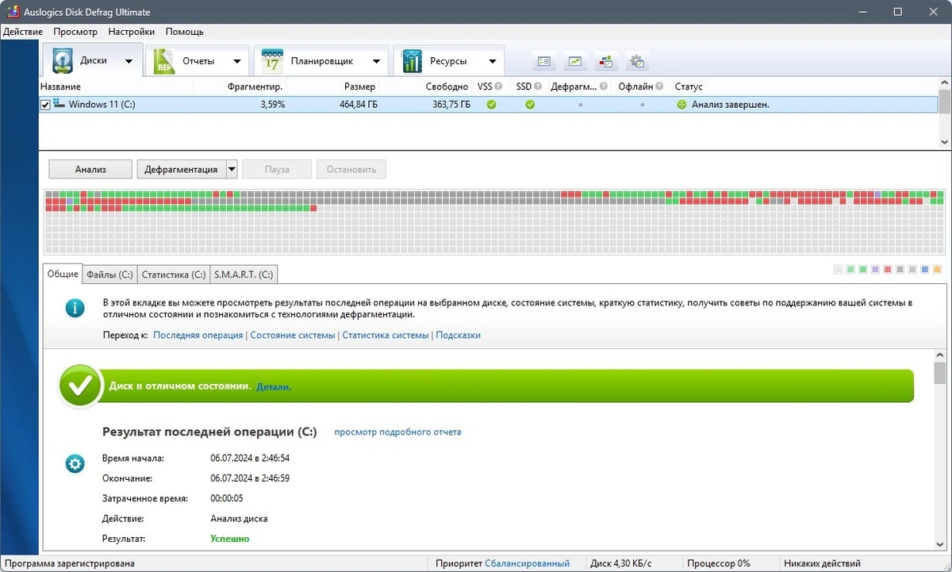The height and width of the screenshot is (572, 952).
Task: Toggle the Windows 11 (C:) disk checkbox
Action: (x=45, y=105)
